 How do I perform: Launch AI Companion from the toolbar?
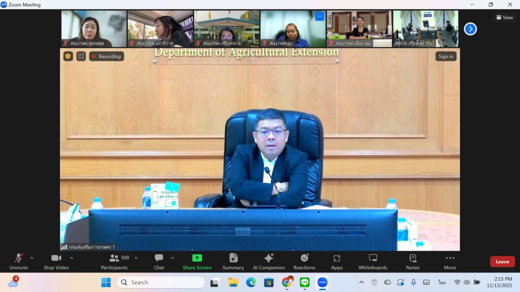(269, 261)
